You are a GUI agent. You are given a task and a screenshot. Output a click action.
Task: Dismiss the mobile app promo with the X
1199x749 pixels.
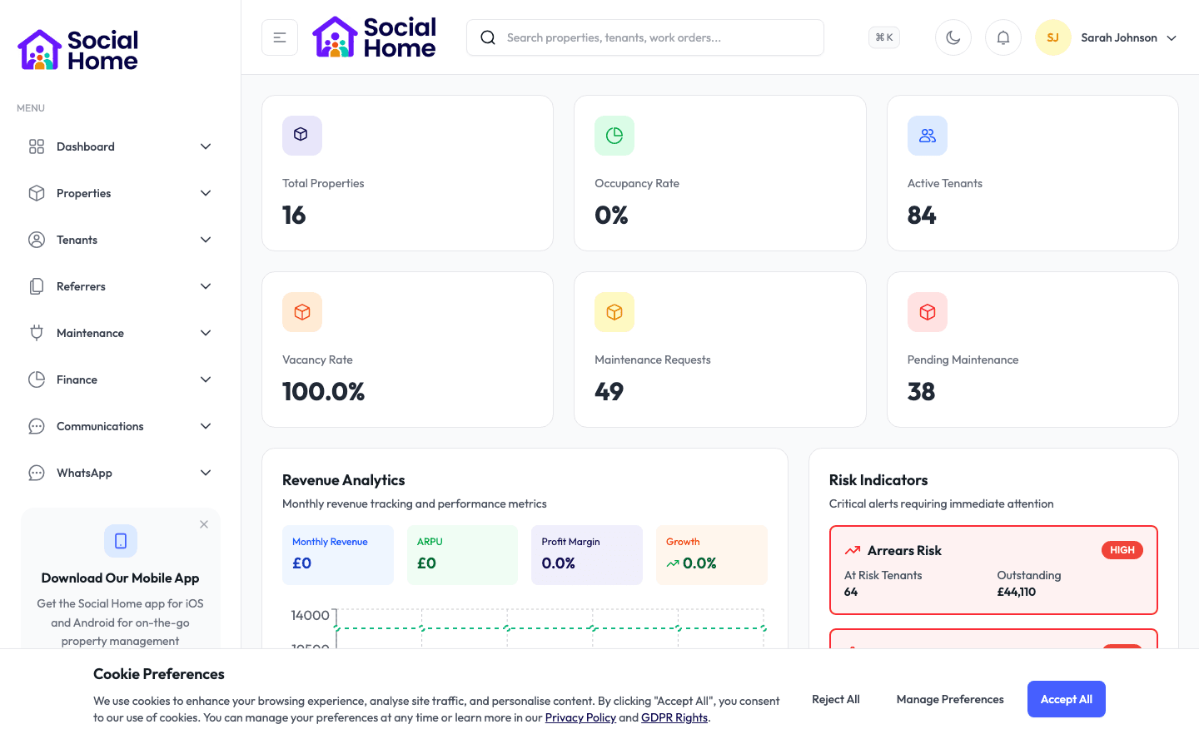point(204,524)
